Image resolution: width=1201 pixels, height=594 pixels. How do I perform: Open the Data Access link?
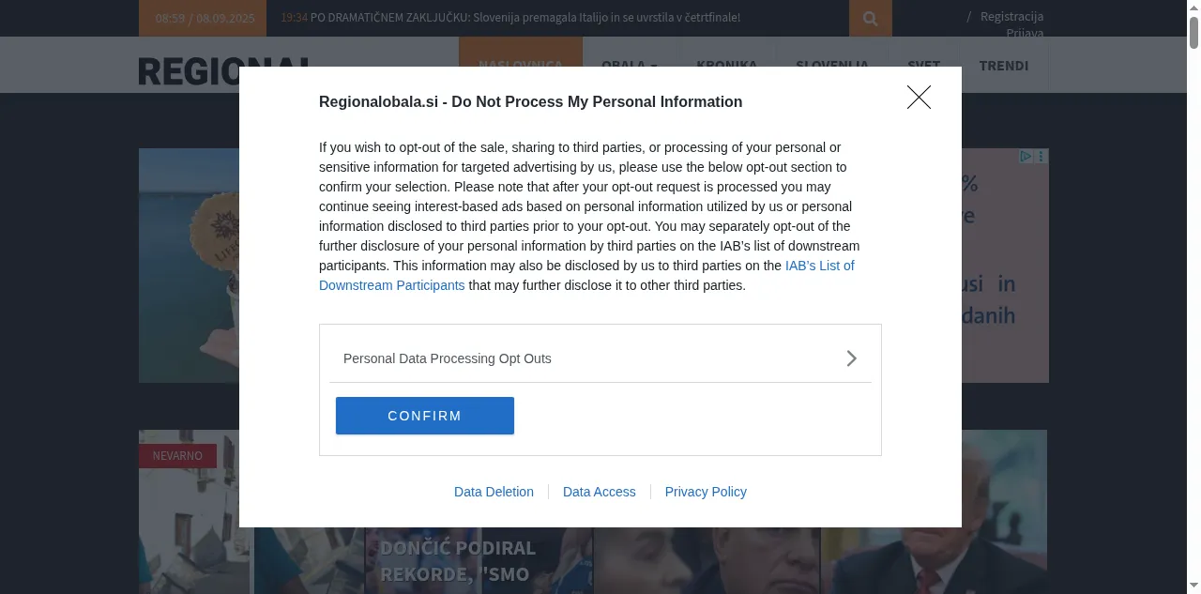tap(599, 492)
